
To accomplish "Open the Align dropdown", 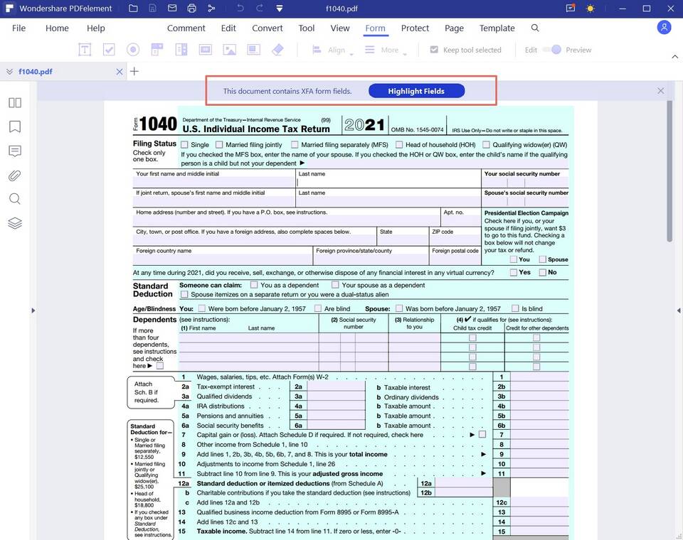I will point(332,50).
